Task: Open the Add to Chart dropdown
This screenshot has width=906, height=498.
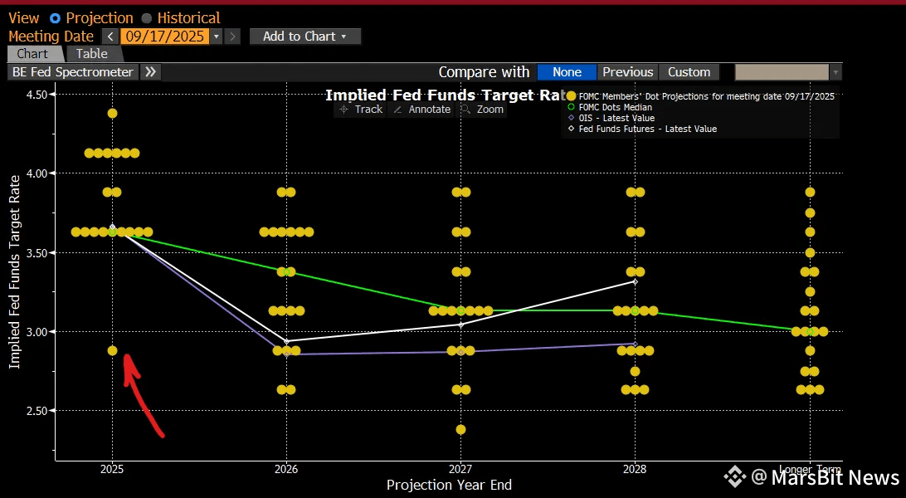Action: pyautogui.click(x=305, y=37)
